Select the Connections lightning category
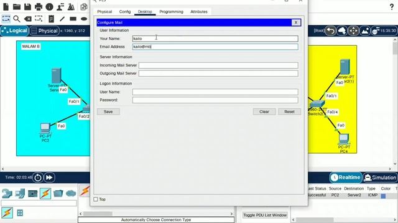 (x=45, y=194)
